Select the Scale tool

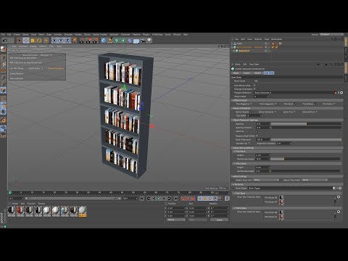[33, 41]
